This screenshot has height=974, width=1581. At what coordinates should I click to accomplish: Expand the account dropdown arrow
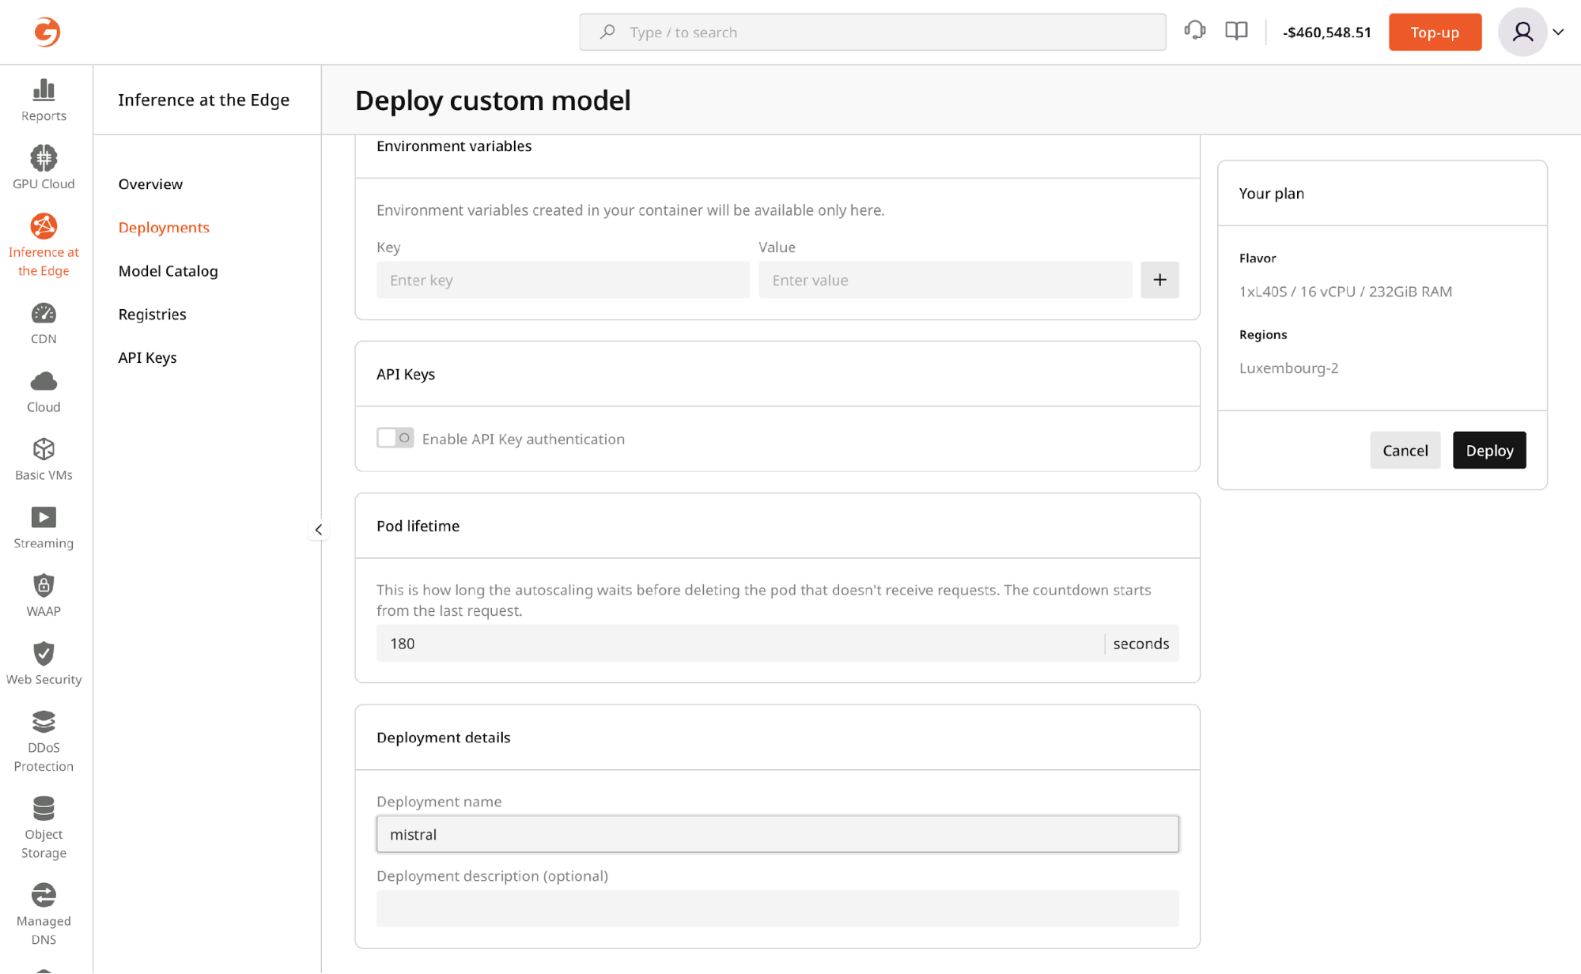pyautogui.click(x=1558, y=32)
